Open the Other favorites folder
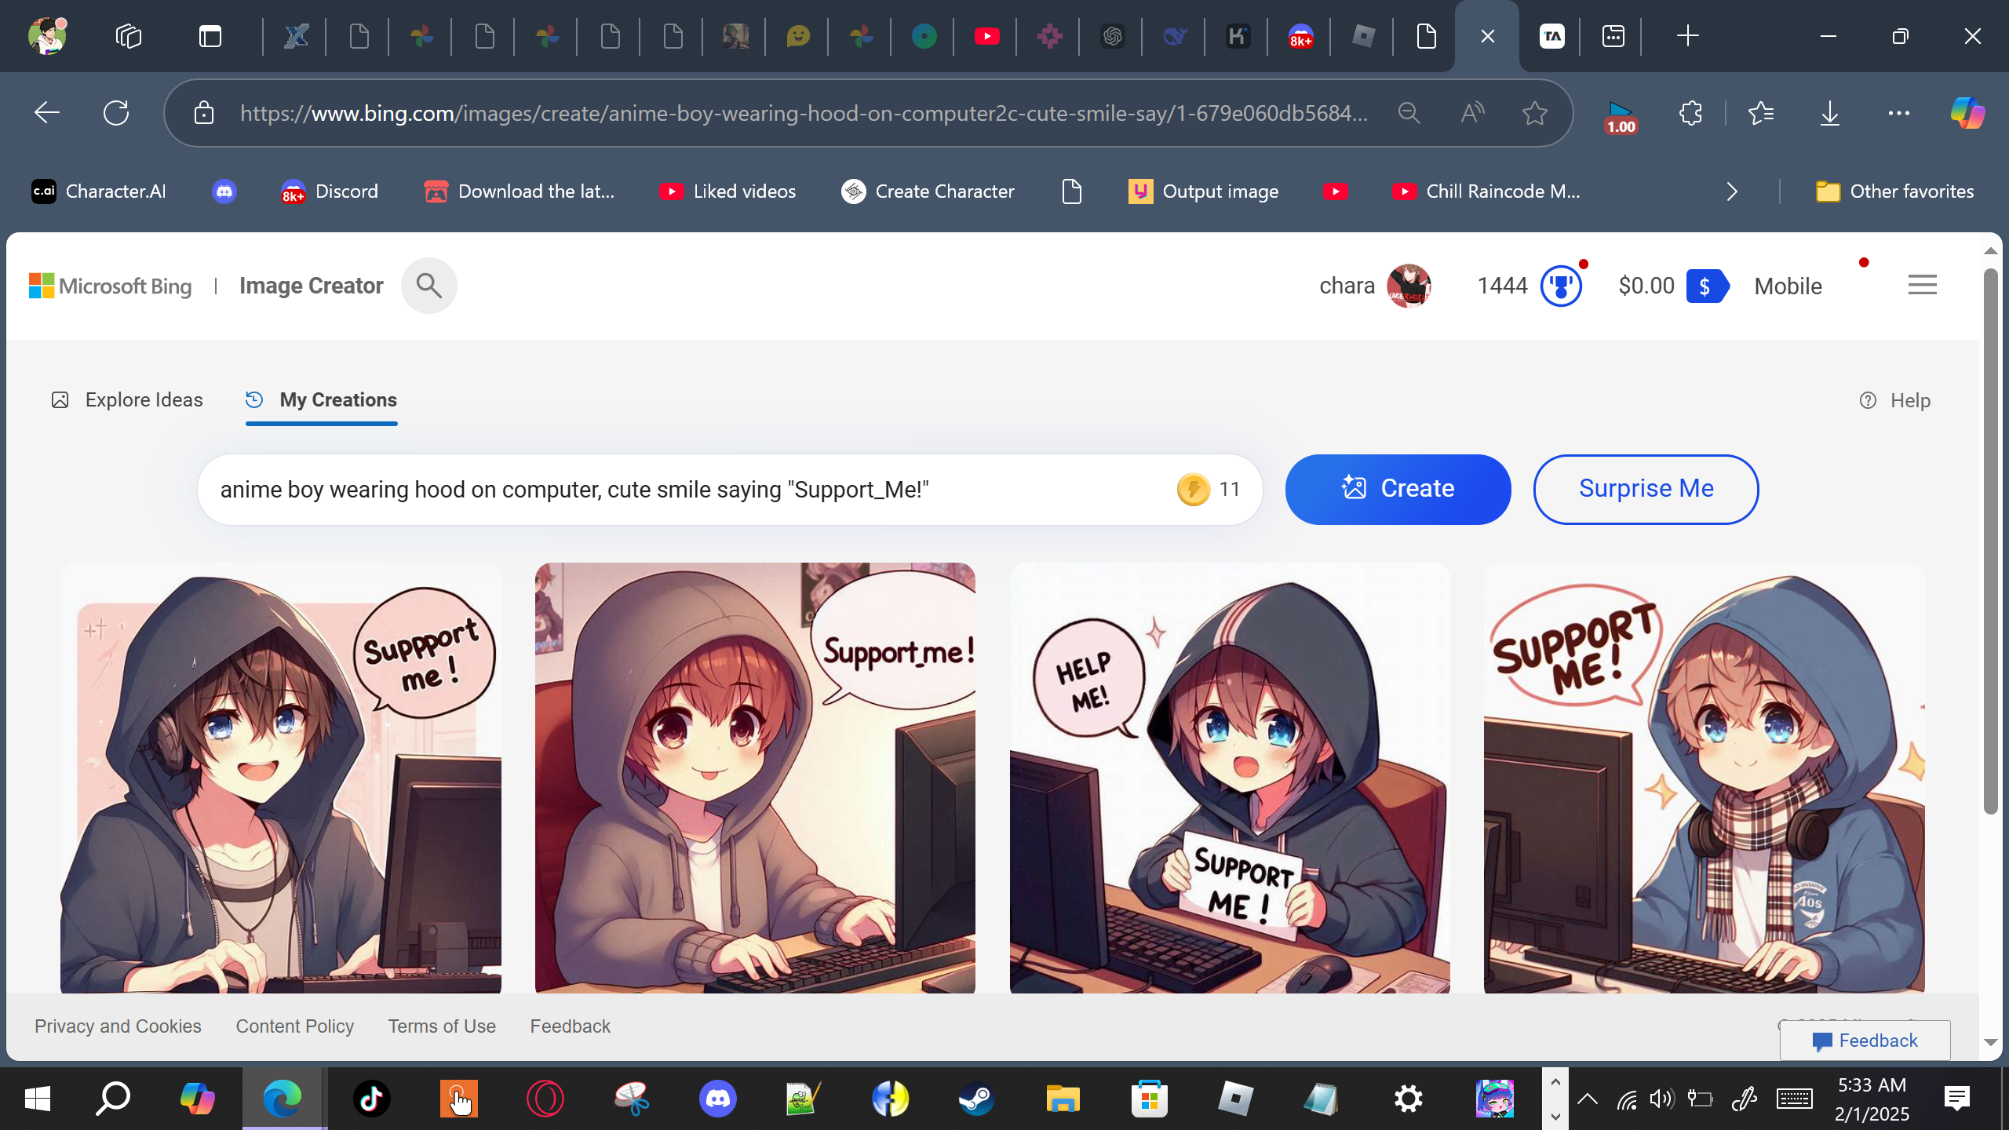The image size is (2009, 1130). point(1894,191)
